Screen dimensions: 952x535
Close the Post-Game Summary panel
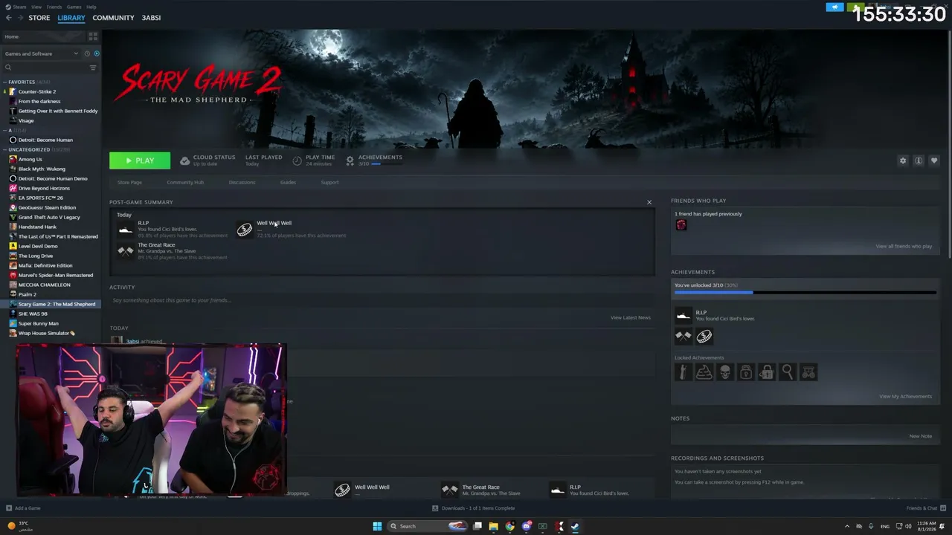(x=649, y=202)
